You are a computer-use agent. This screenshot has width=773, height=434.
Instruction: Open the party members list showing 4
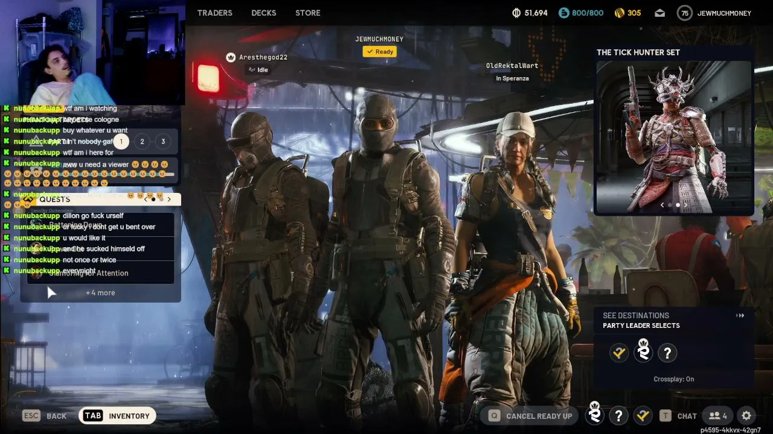click(x=717, y=416)
